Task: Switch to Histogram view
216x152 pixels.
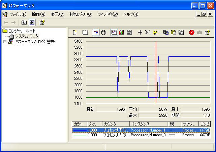Action: [122, 33]
